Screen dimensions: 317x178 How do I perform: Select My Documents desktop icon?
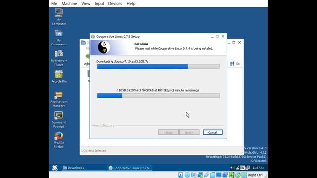point(59,38)
